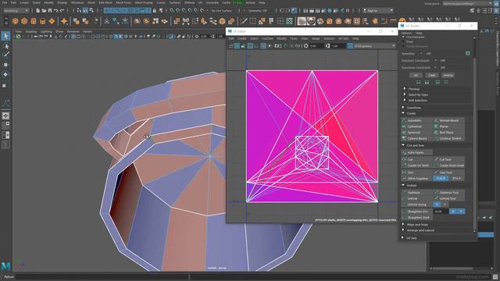The image size is (500, 281).
Task: Open the Options menu in UV Toolkit
Action: tap(406, 33)
